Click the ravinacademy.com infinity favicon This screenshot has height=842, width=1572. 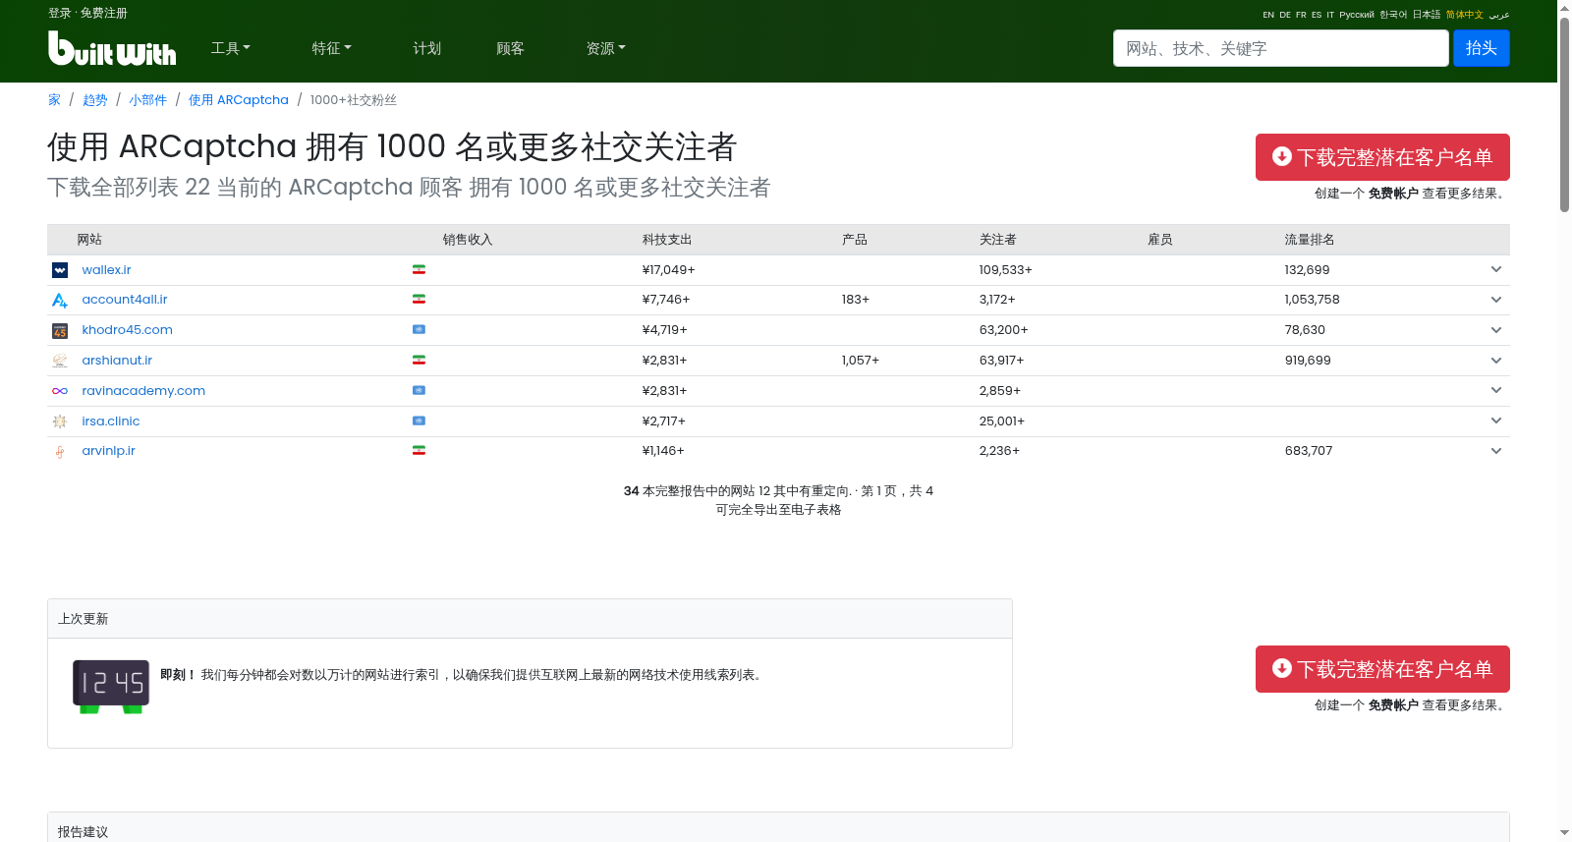(x=60, y=391)
